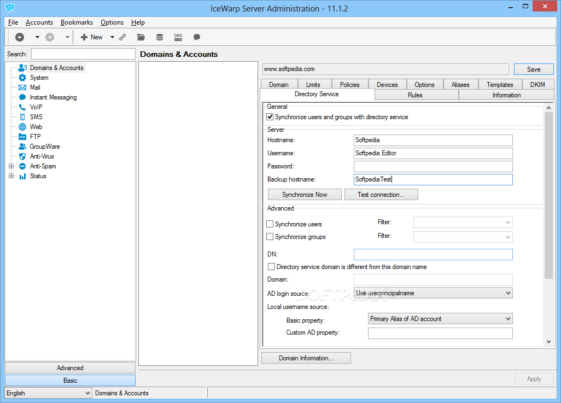Open the Options menu
The image size is (561, 403).
[x=112, y=22]
